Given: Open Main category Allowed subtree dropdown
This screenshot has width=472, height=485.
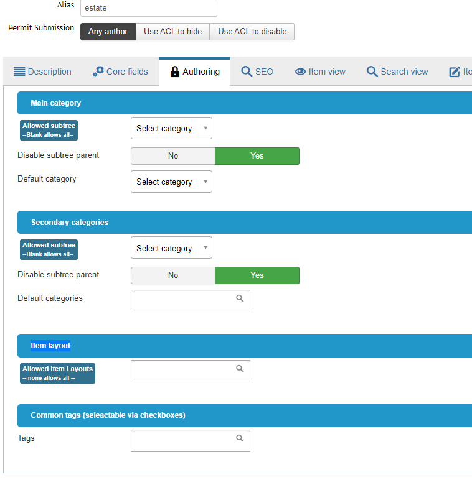Looking at the screenshot, I should pos(171,129).
